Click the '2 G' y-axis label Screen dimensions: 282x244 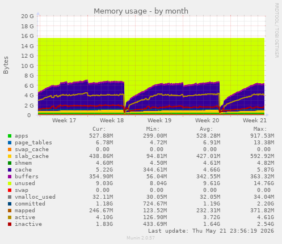[x=29, y=105]
